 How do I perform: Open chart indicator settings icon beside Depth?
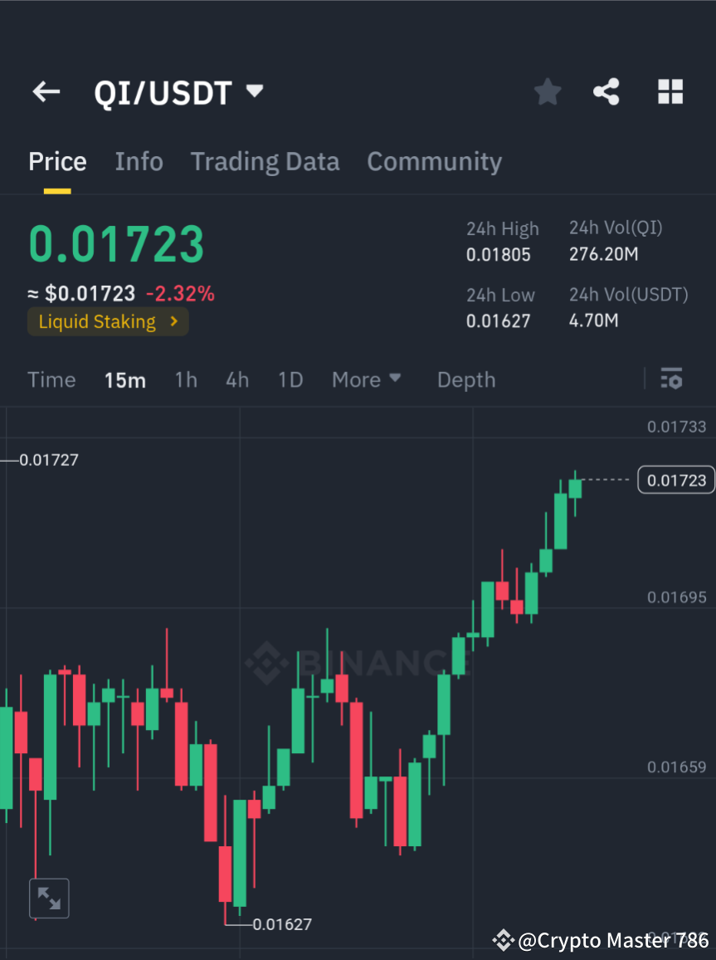(671, 379)
